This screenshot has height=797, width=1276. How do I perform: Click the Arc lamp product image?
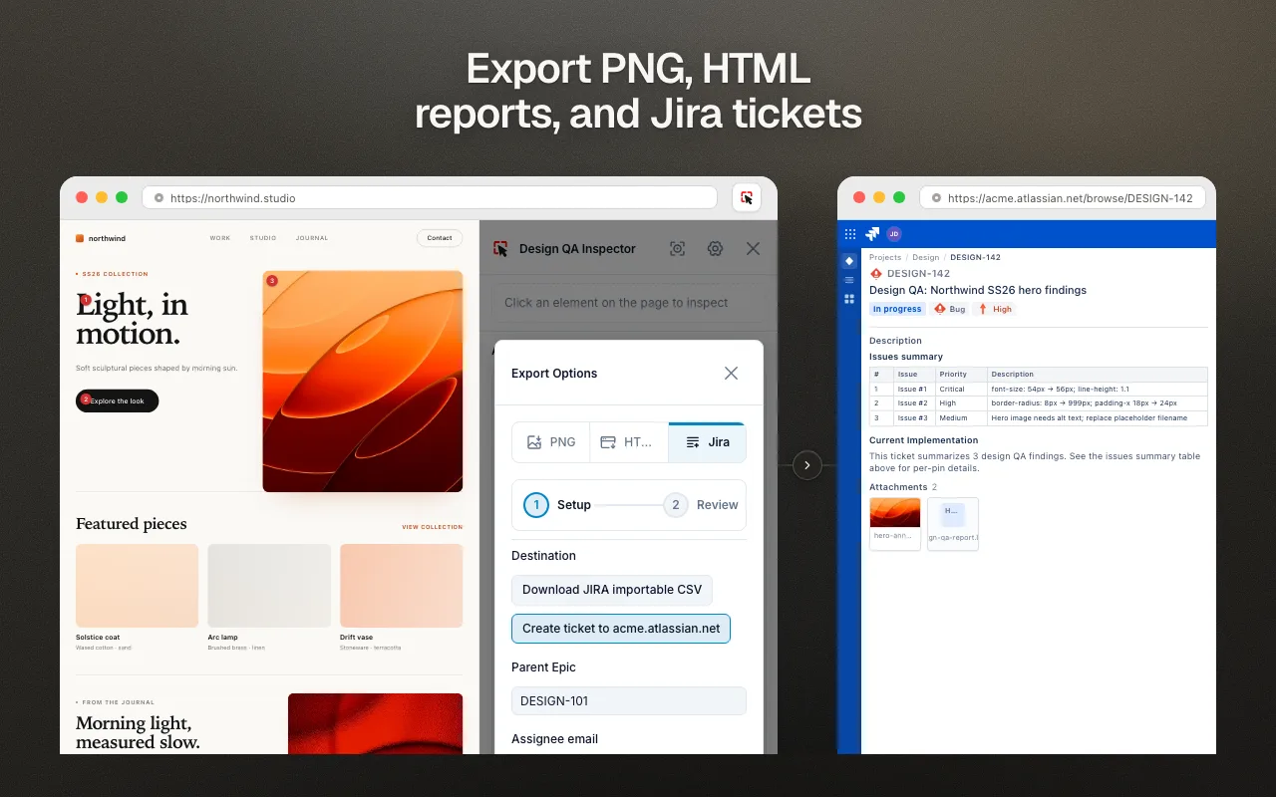269,586
